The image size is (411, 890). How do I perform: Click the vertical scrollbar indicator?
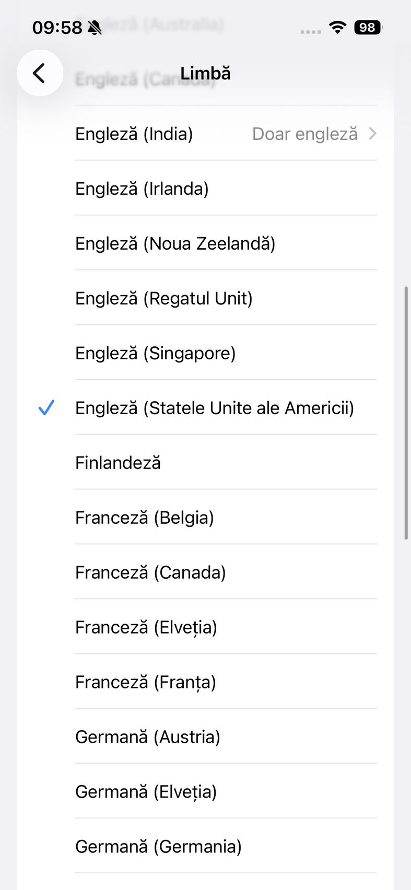[x=406, y=413]
